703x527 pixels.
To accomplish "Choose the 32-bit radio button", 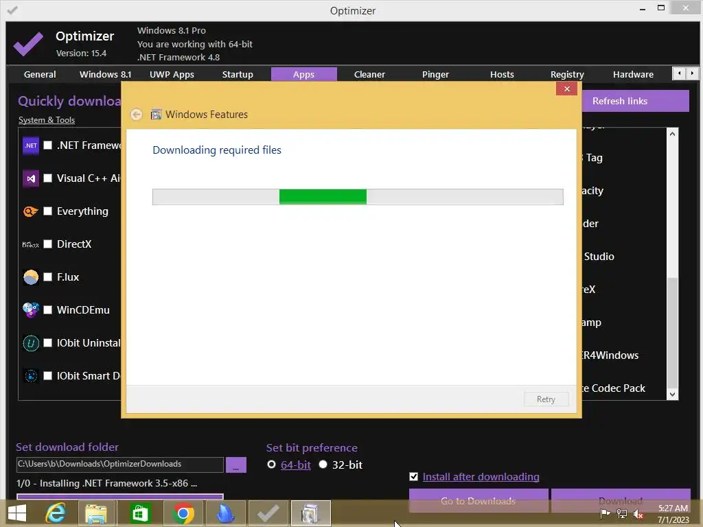I will point(323,465).
